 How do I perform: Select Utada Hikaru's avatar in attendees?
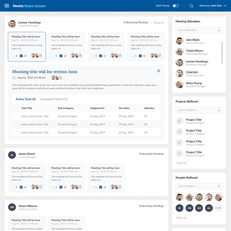(179, 52)
